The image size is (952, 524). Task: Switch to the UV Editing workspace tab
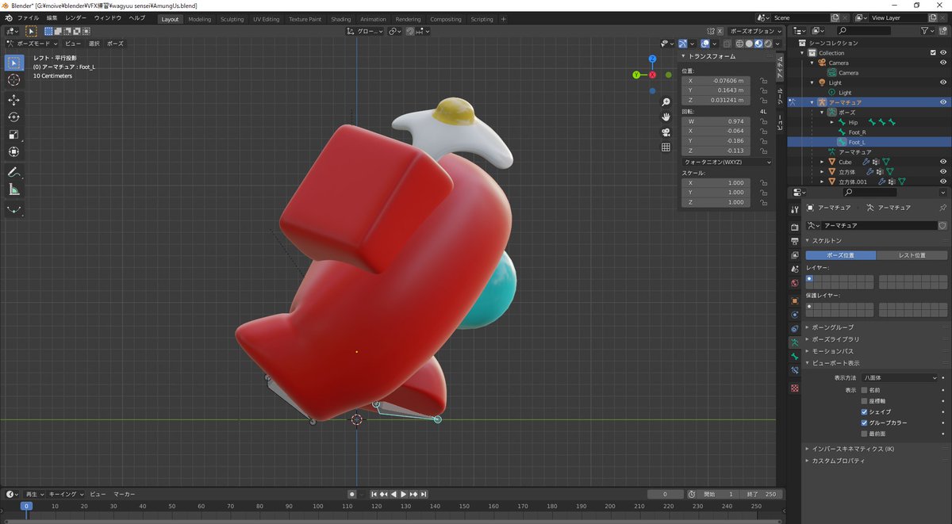[x=267, y=19]
